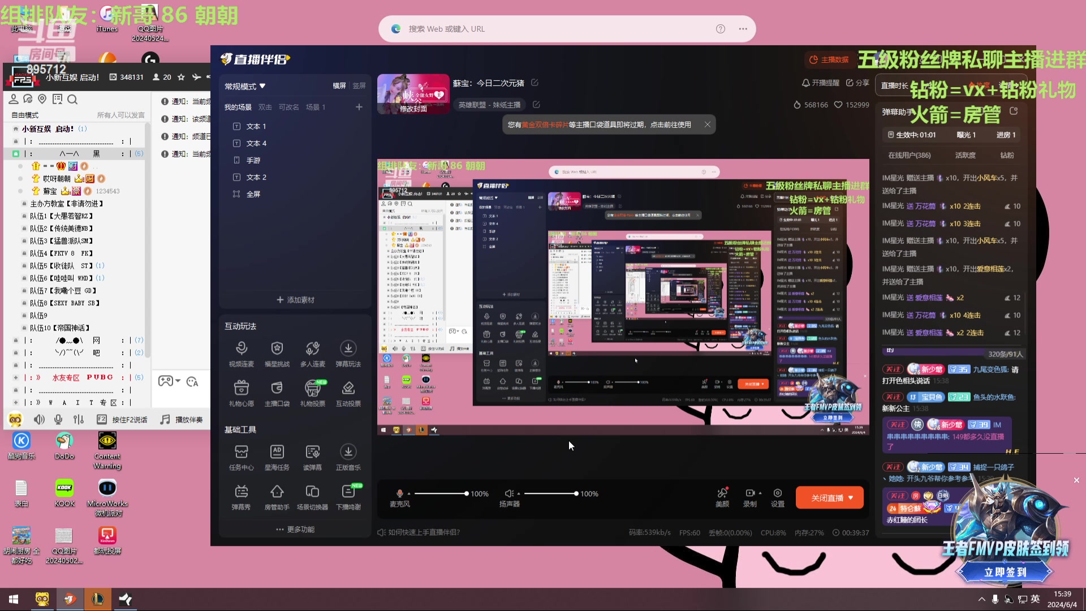This screenshot has height=611, width=1086.
Task: Open the 弹幕秀 danmaku show tool
Action: pos(241,492)
